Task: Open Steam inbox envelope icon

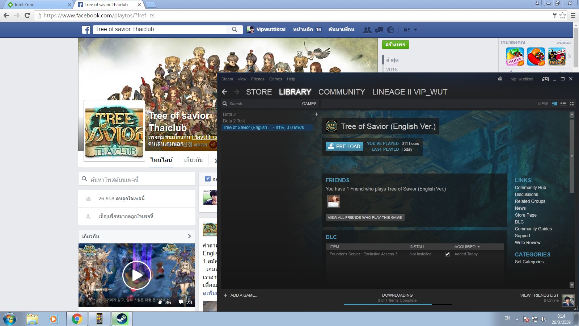Action: pyautogui.click(x=500, y=79)
